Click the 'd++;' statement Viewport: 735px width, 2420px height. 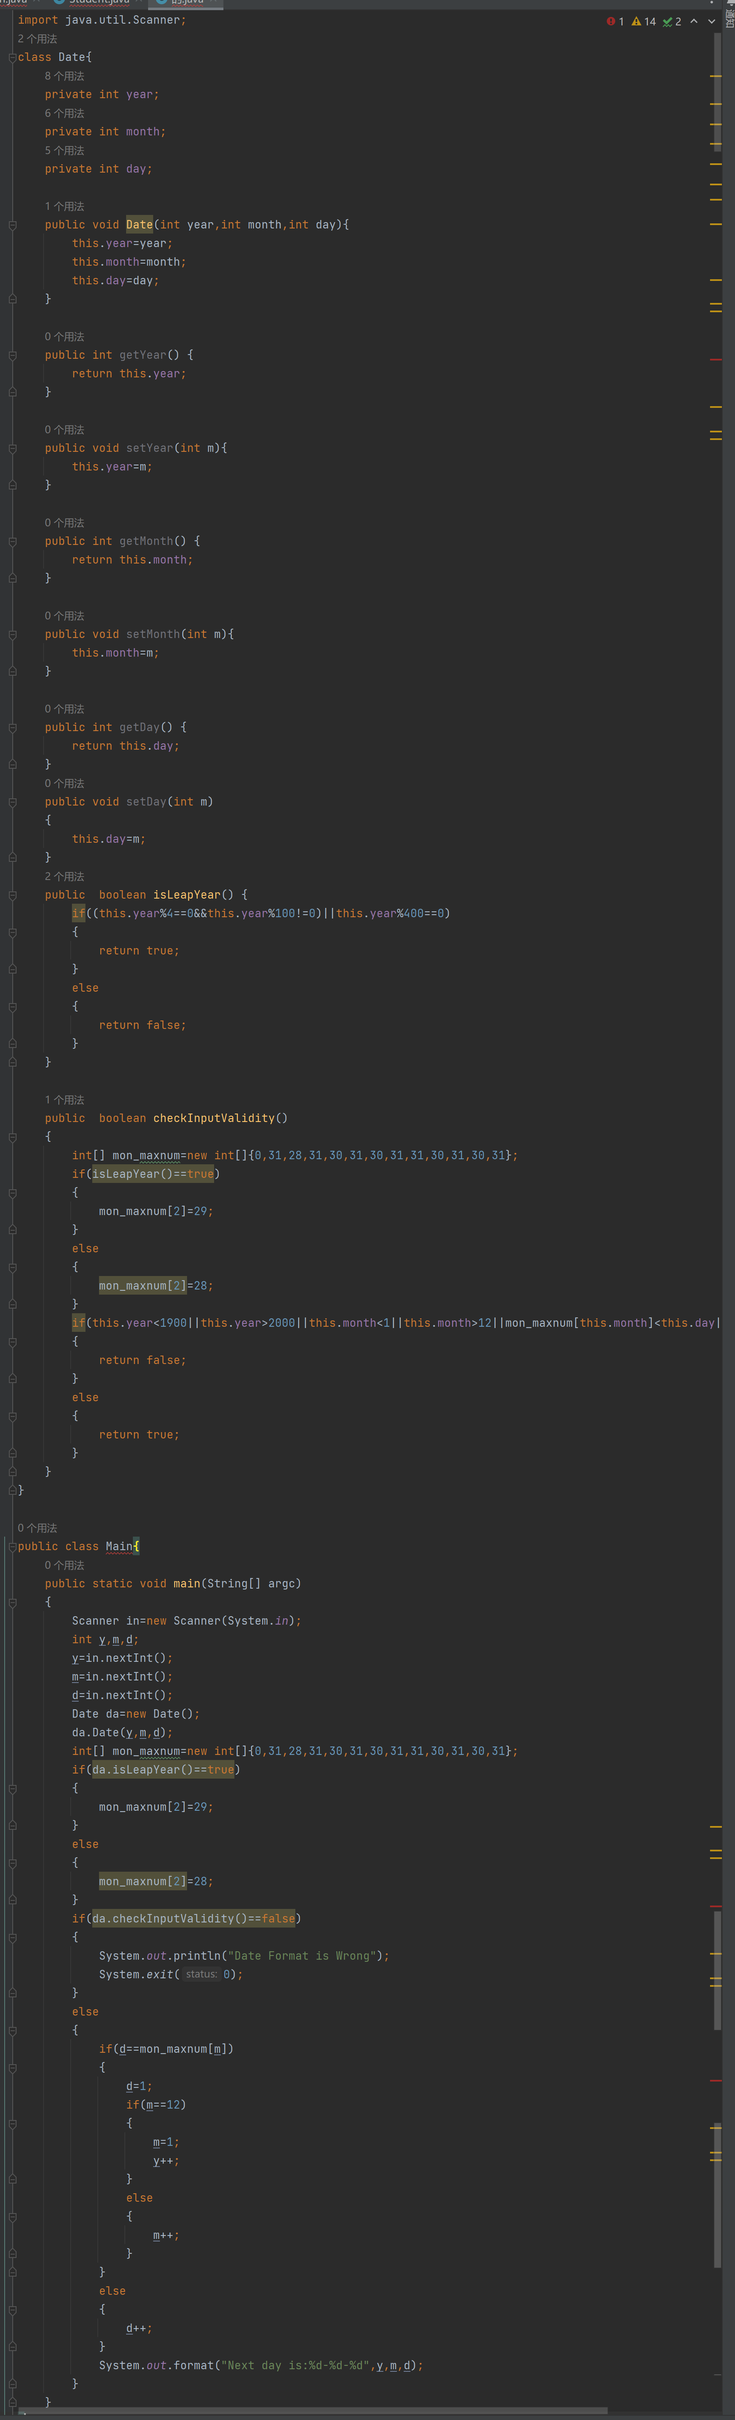(x=139, y=2328)
